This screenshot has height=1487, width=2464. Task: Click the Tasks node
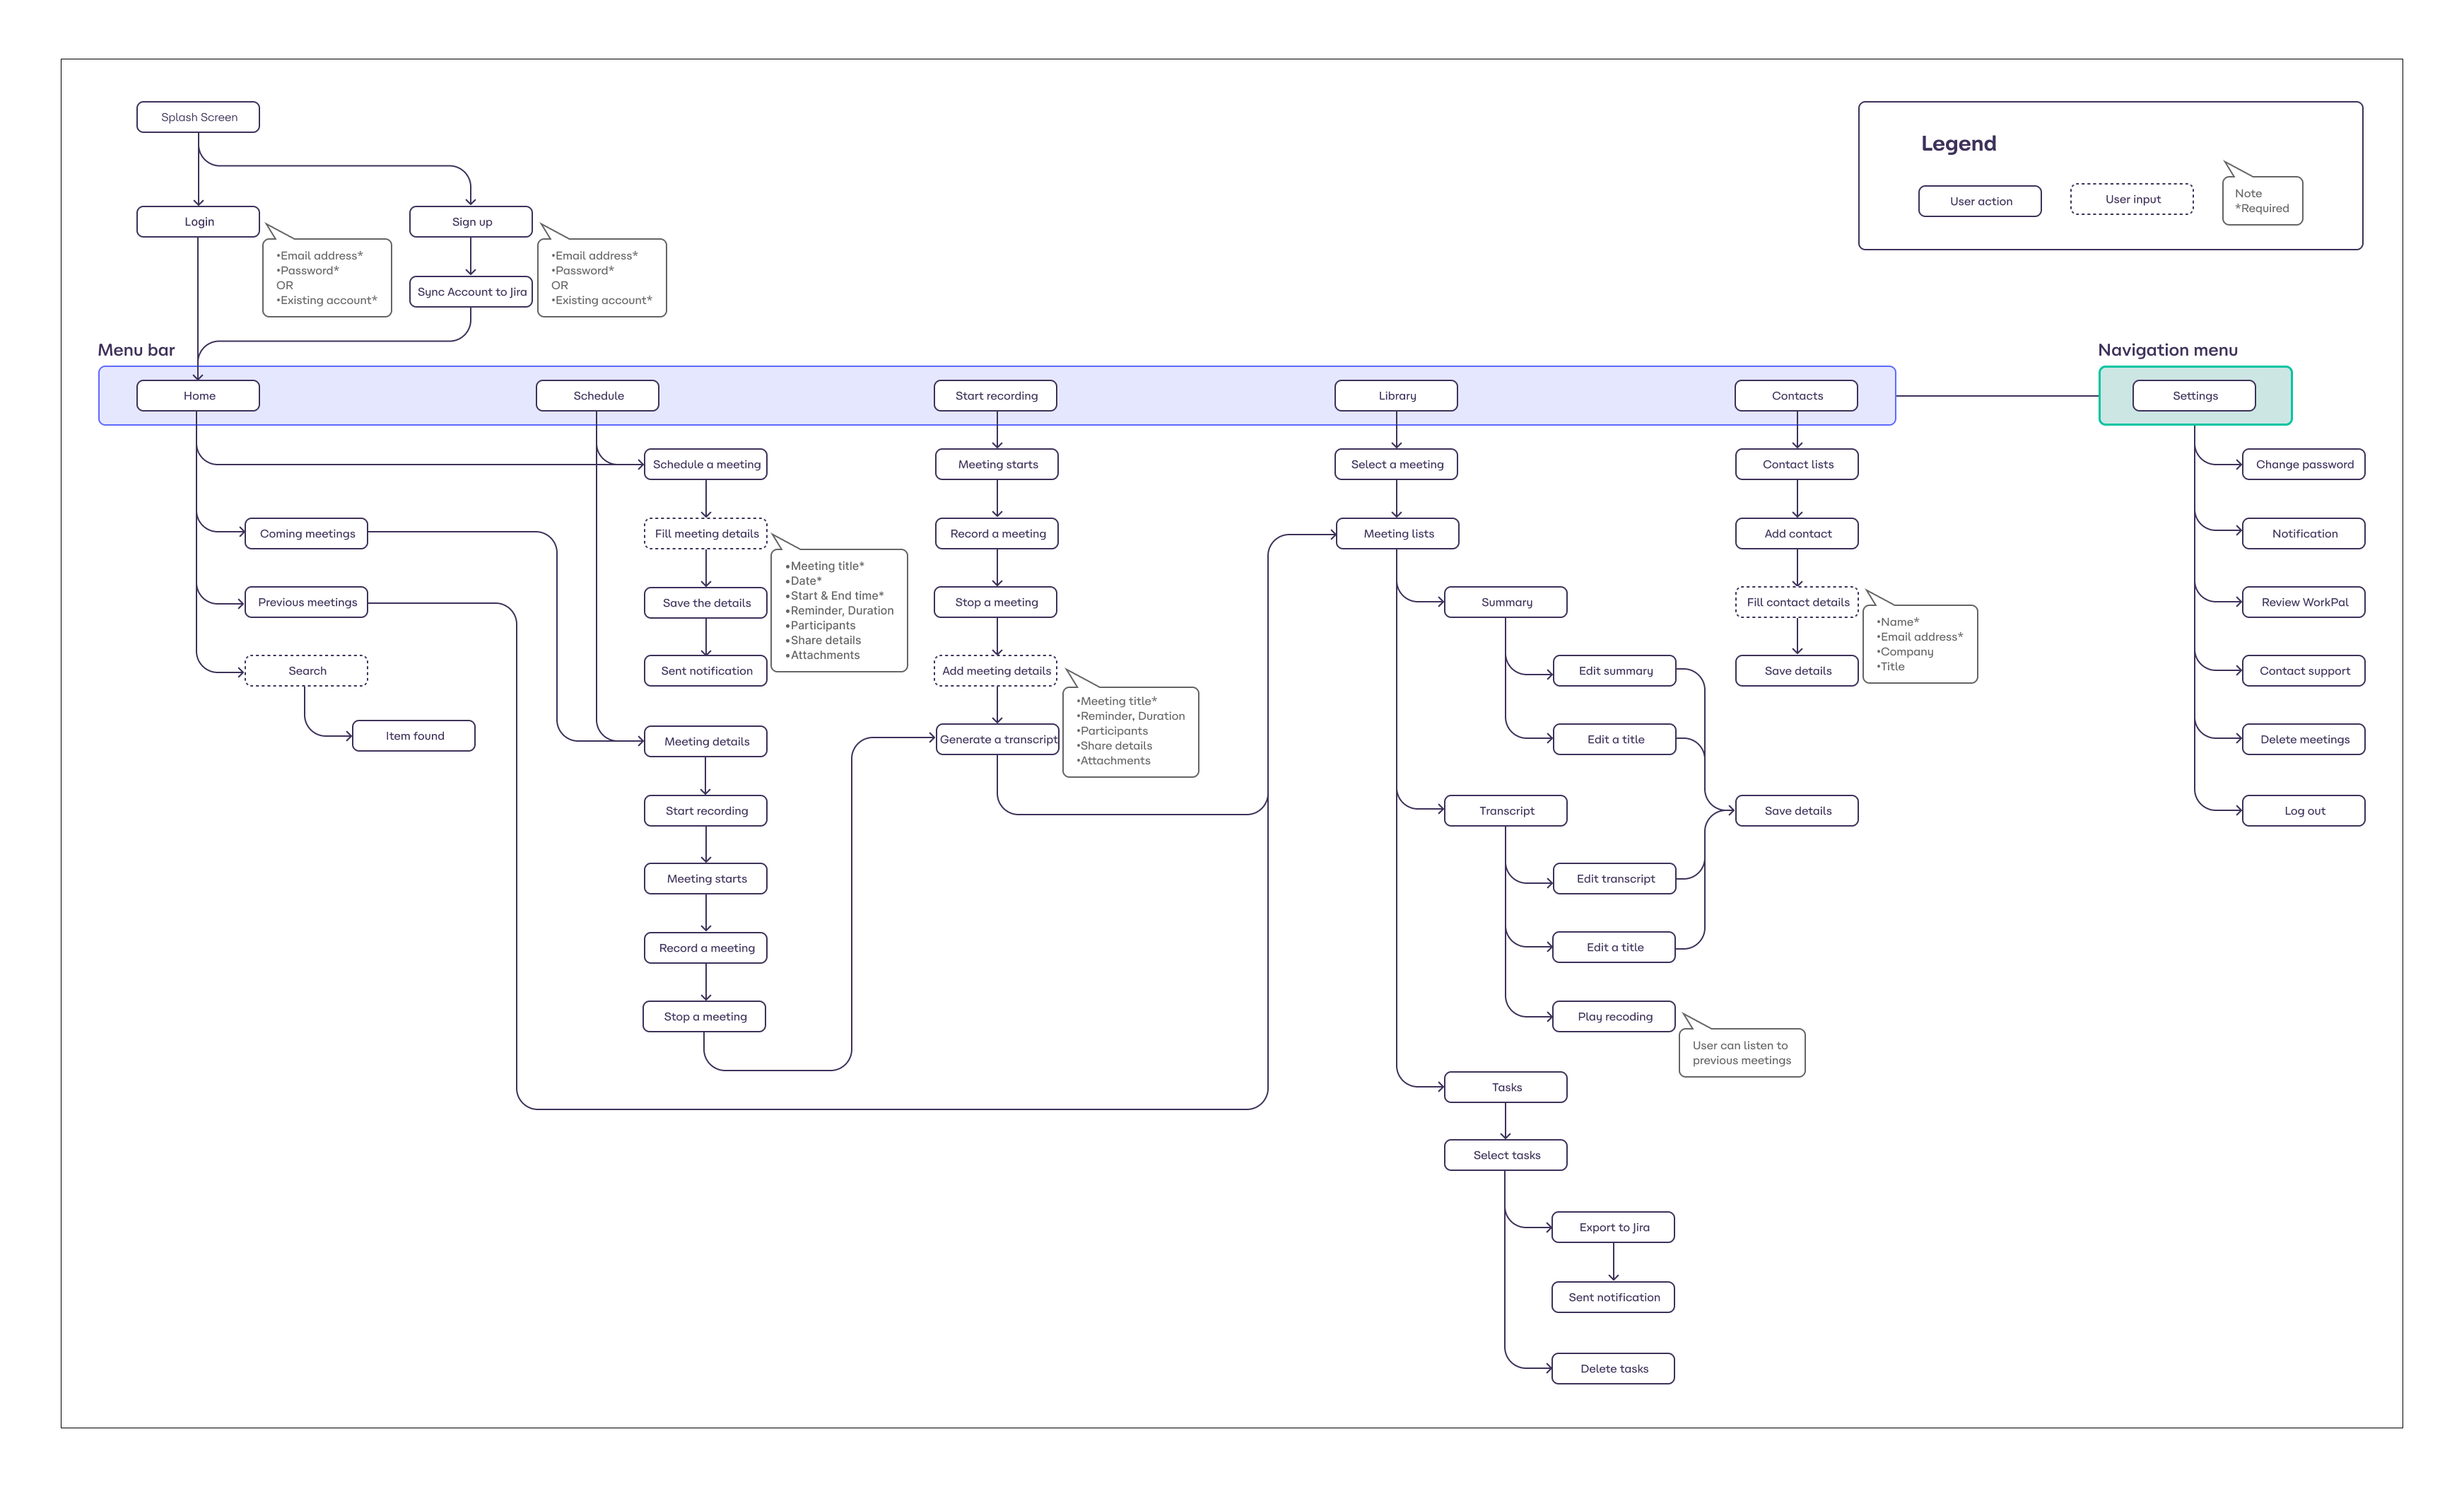[x=1506, y=1087]
